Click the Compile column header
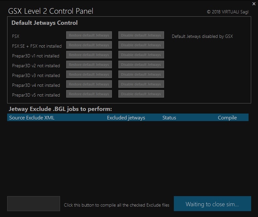 click(x=227, y=118)
